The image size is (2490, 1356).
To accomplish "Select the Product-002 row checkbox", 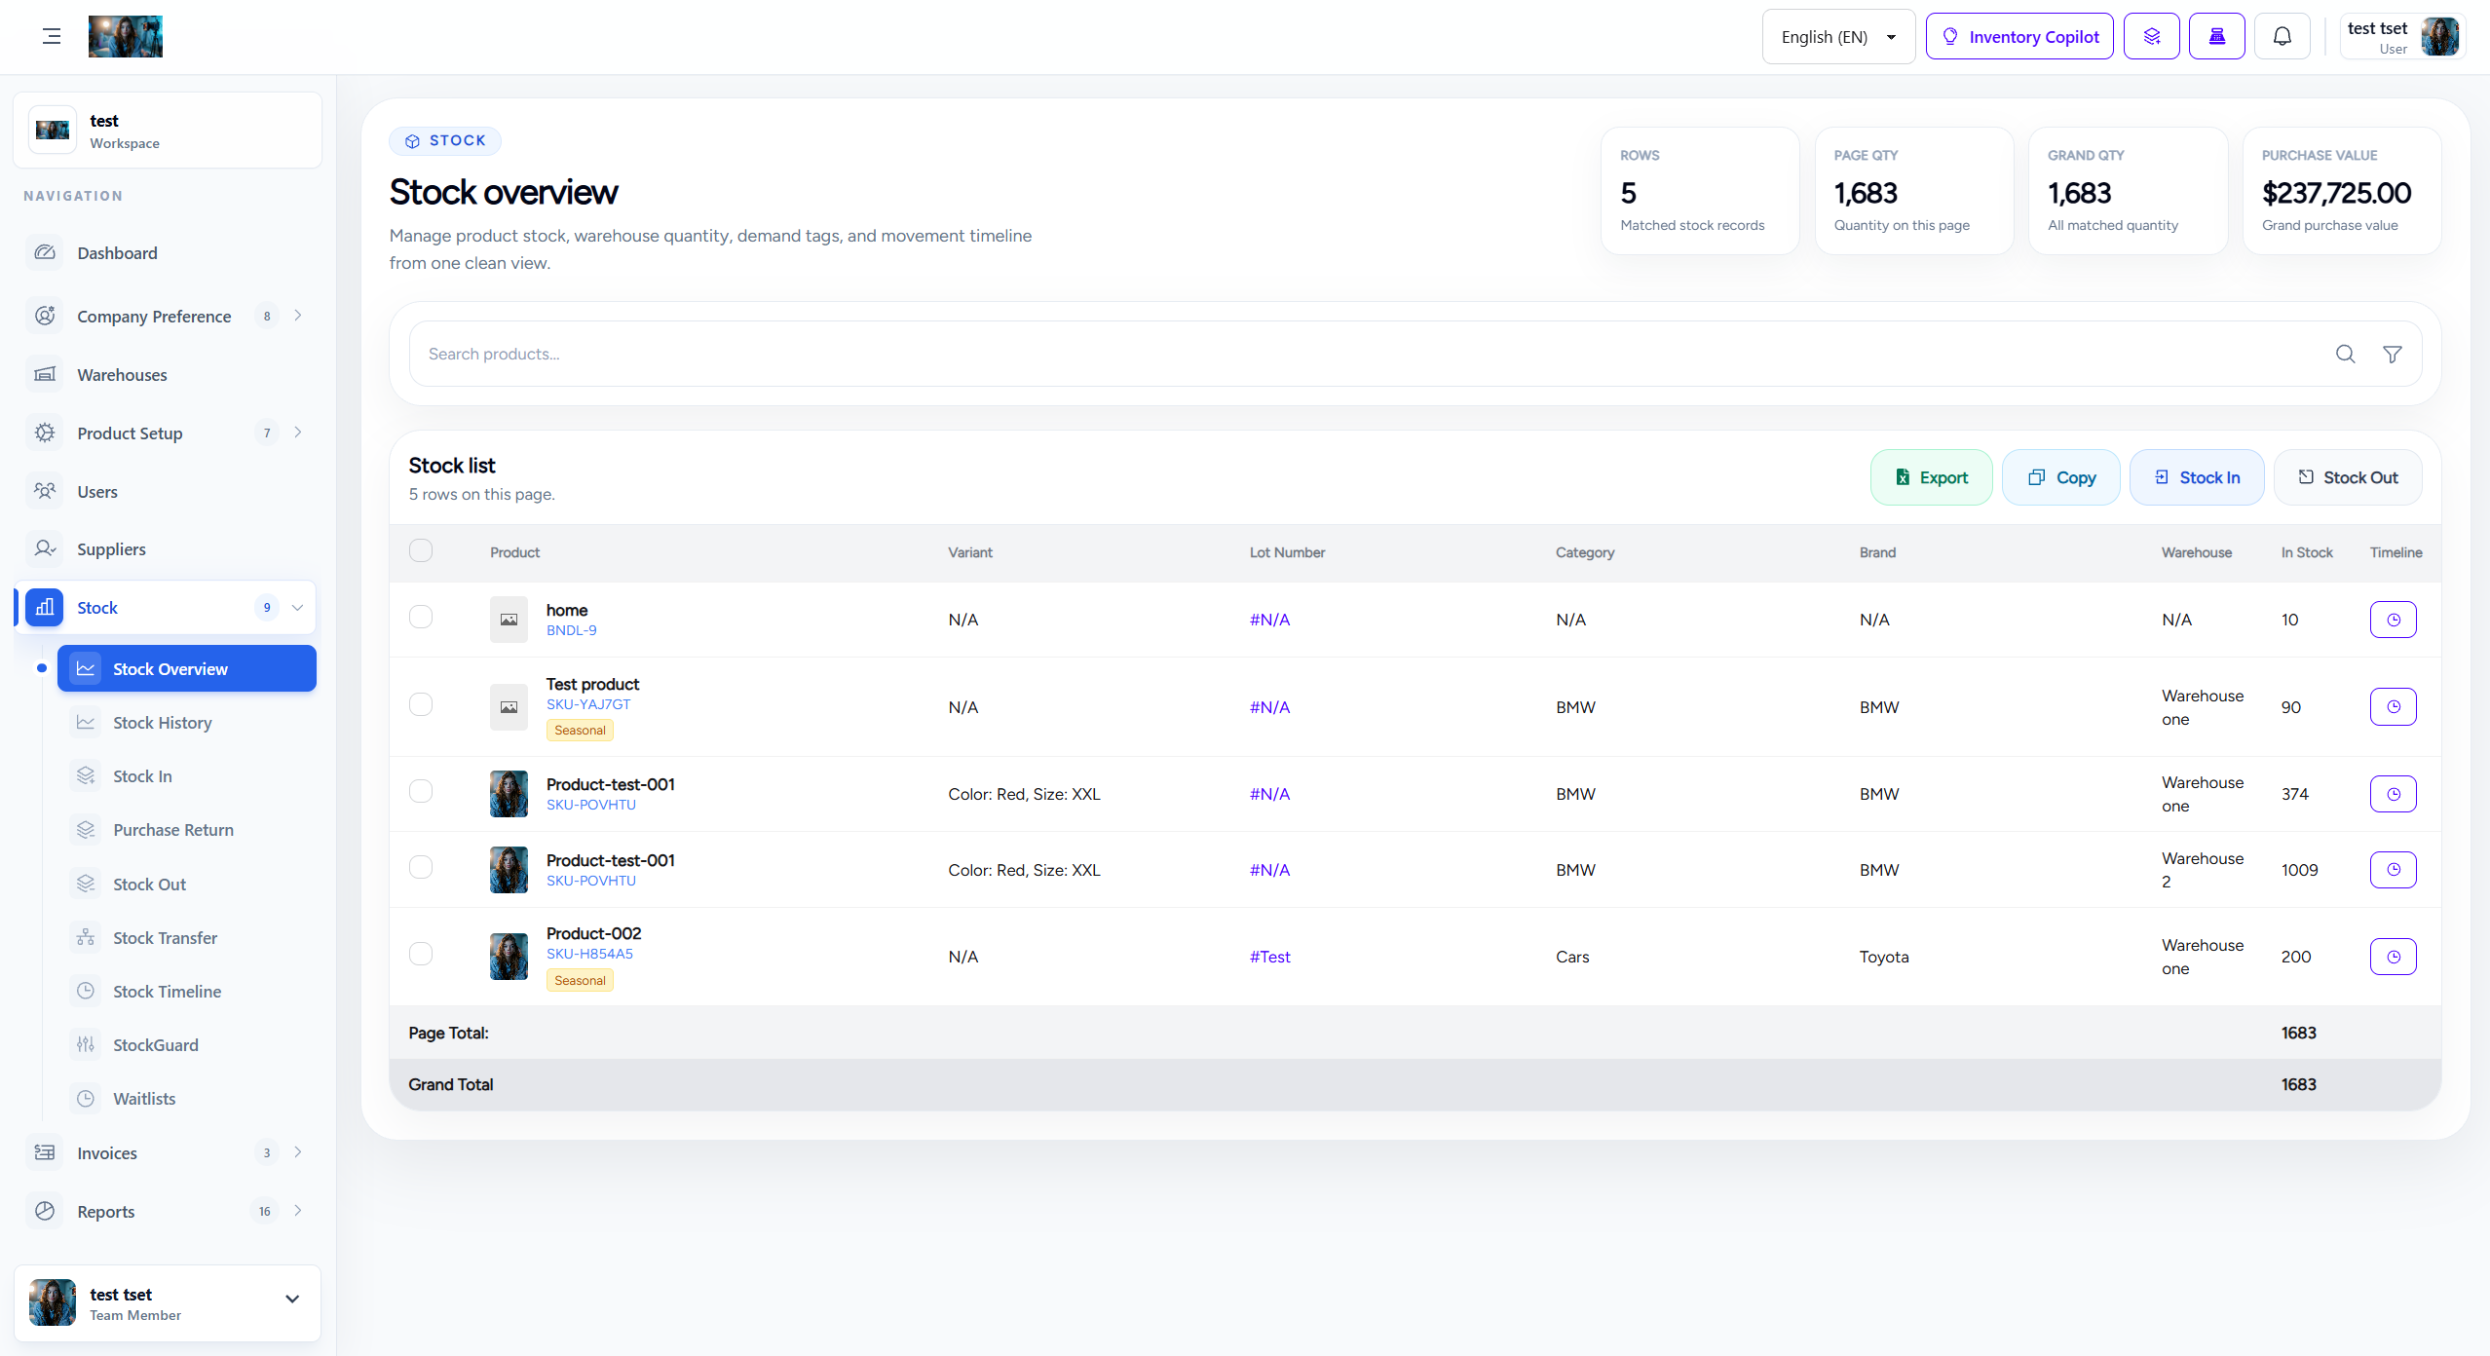I will point(421,955).
